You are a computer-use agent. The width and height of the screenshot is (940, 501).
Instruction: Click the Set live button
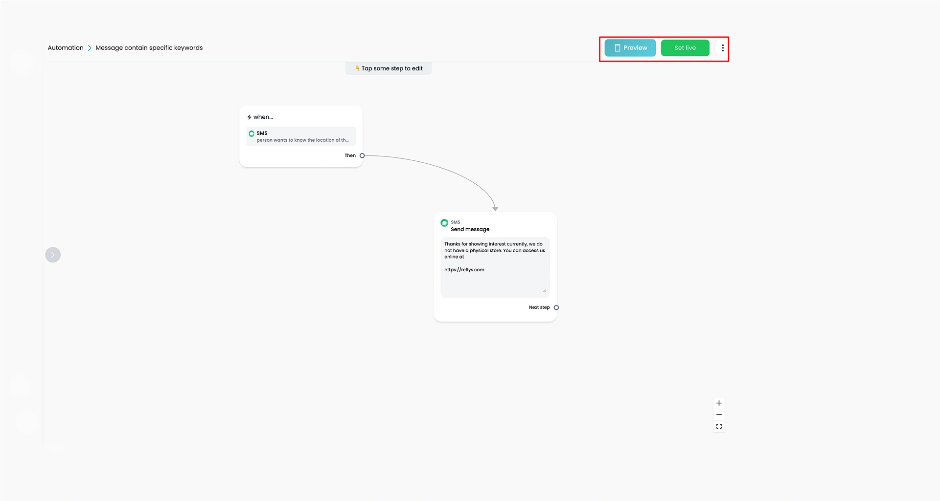pos(685,48)
